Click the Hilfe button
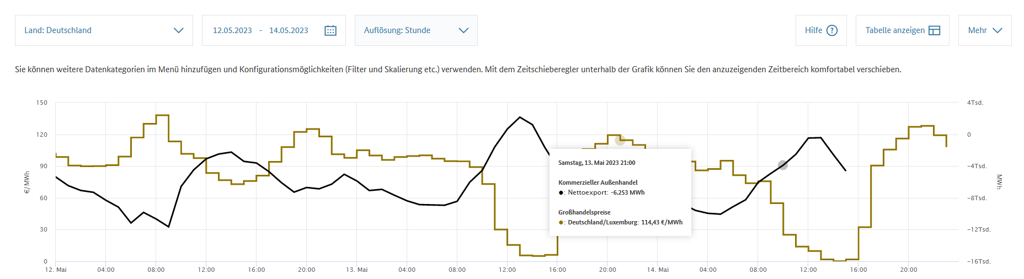 coord(821,30)
